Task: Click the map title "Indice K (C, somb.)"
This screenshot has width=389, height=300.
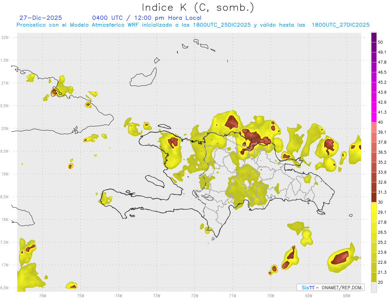Action: coord(198,7)
